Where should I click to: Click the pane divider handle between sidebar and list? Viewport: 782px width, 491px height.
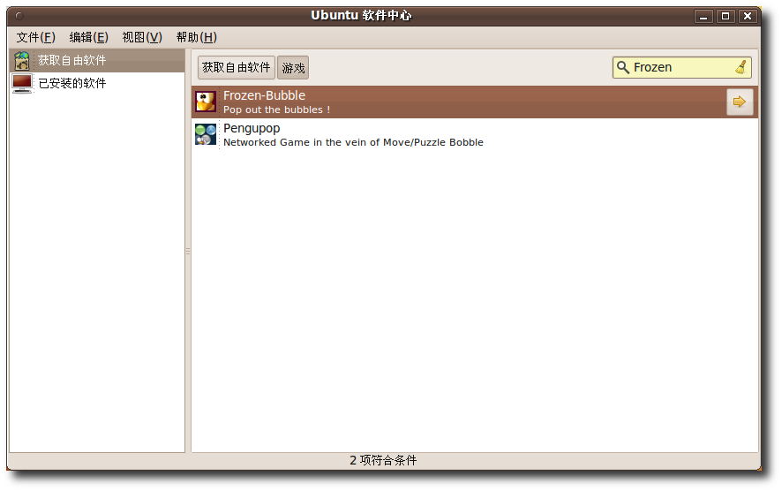[188, 252]
